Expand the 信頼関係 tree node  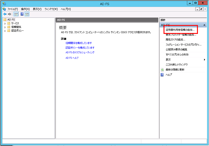click(5, 27)
